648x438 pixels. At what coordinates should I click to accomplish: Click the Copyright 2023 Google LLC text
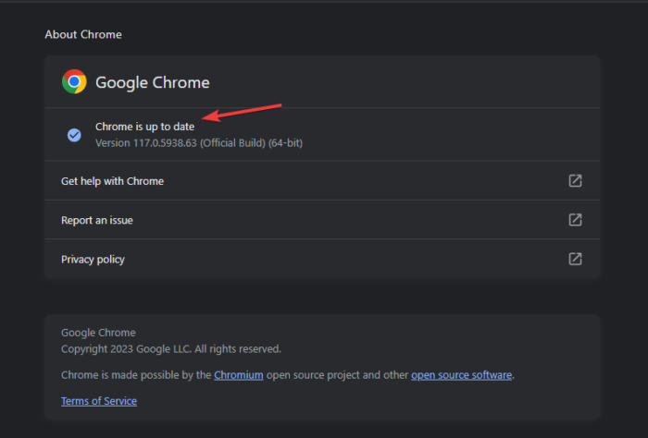click(170, 349)
